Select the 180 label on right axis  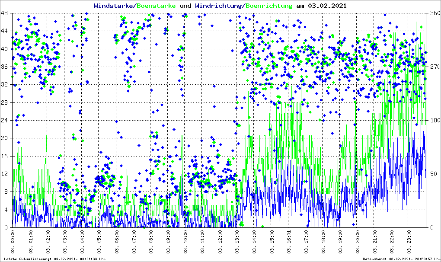(433, 120)
